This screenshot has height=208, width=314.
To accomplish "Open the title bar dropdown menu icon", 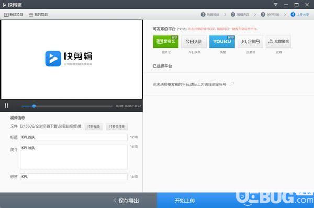I will click(x=276, y=5).
